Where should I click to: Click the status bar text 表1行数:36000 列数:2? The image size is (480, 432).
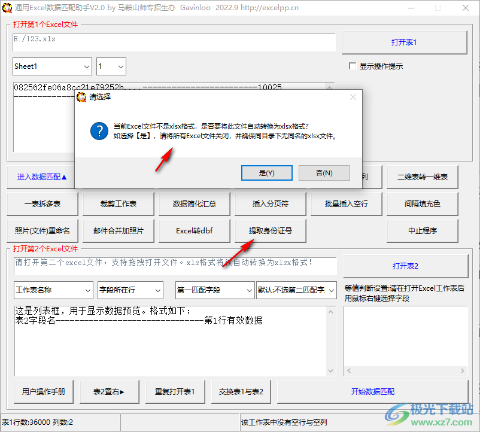click(x=38, y=422)
